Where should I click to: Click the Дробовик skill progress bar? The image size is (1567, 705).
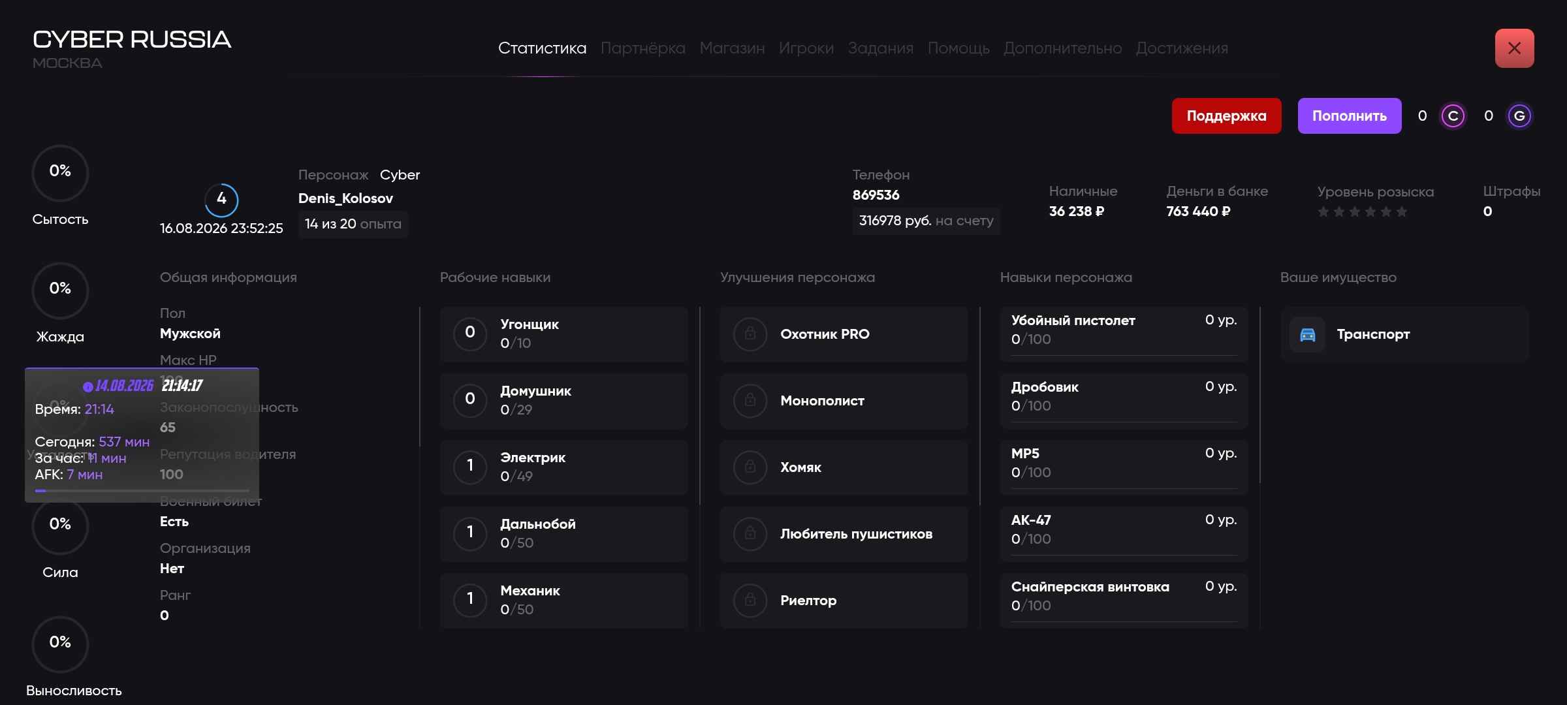coord(1124,422)
